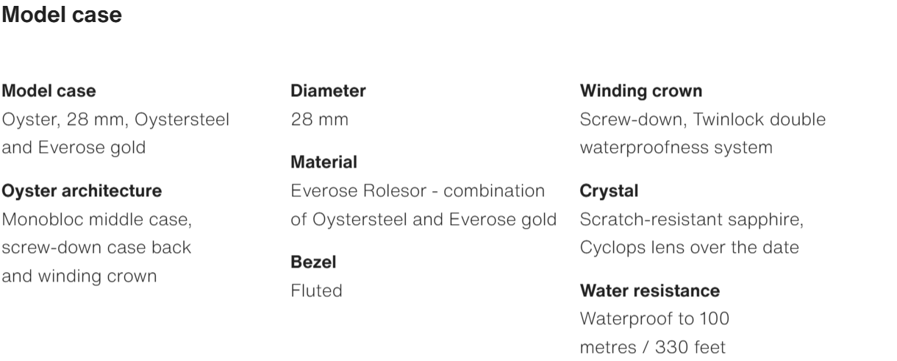Click the large 'Model case' section title
This screenshot has width=897, height=361.
(x=62, y=15)
